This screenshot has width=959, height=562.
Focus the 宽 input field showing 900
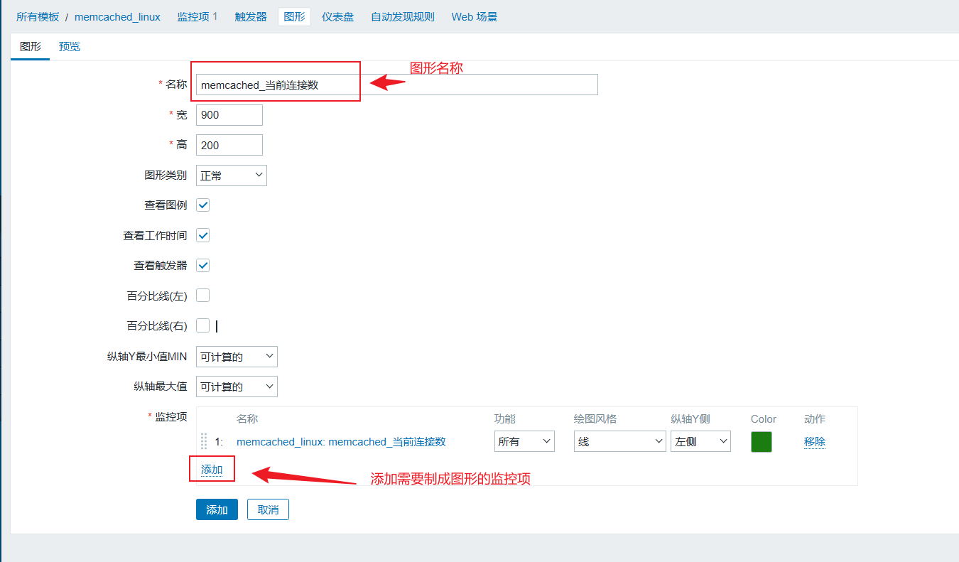click(229, 115)
